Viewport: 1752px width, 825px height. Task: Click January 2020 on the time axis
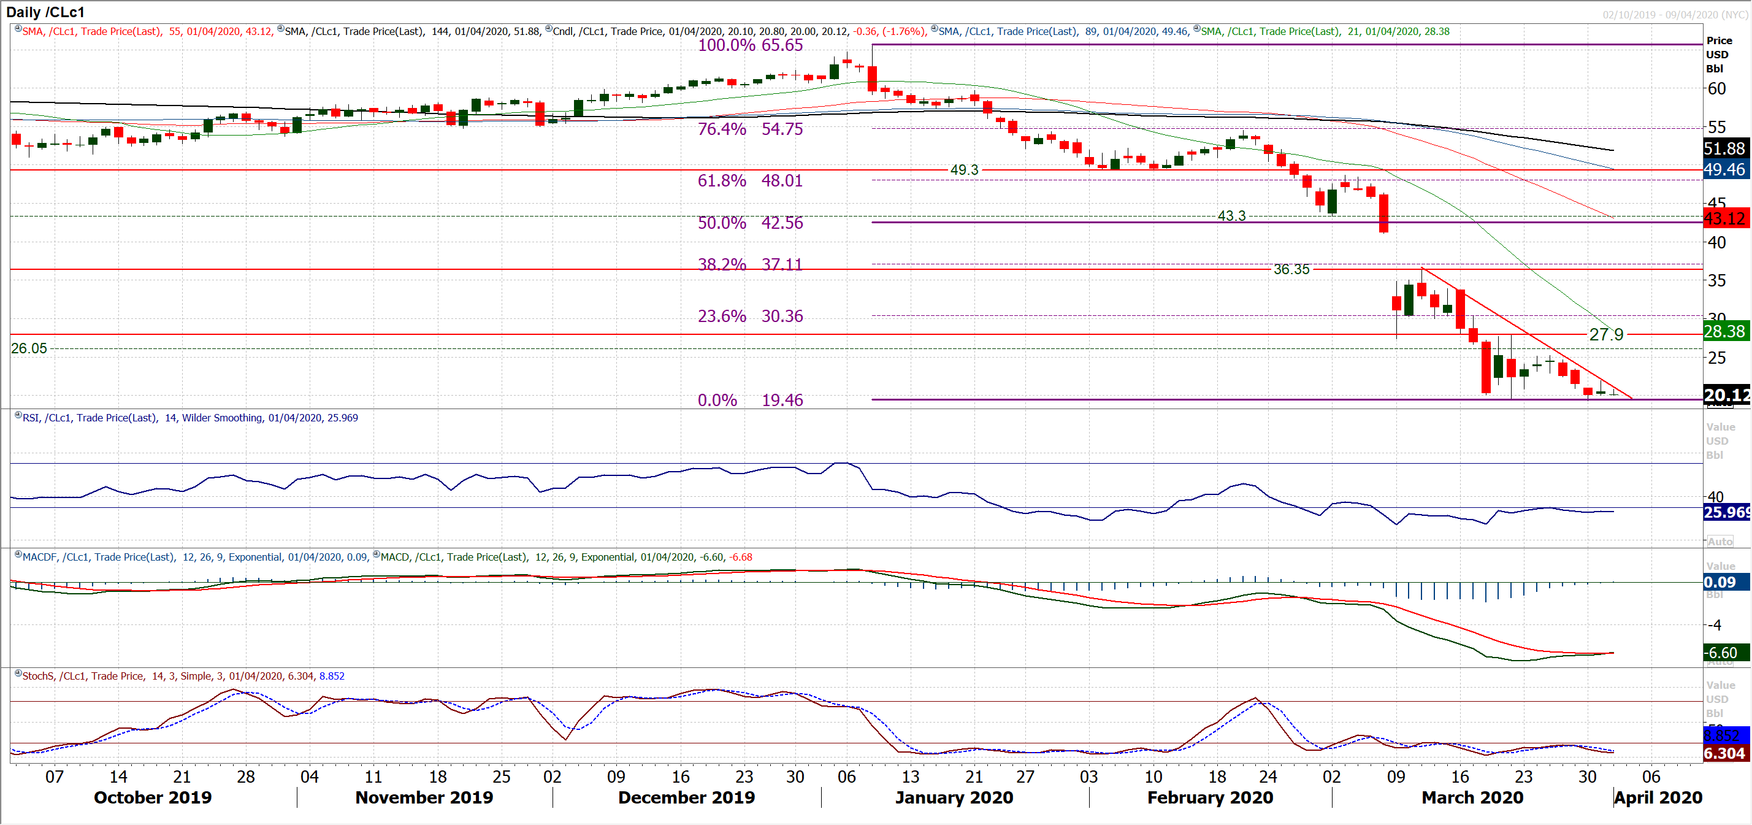[954, 797]
